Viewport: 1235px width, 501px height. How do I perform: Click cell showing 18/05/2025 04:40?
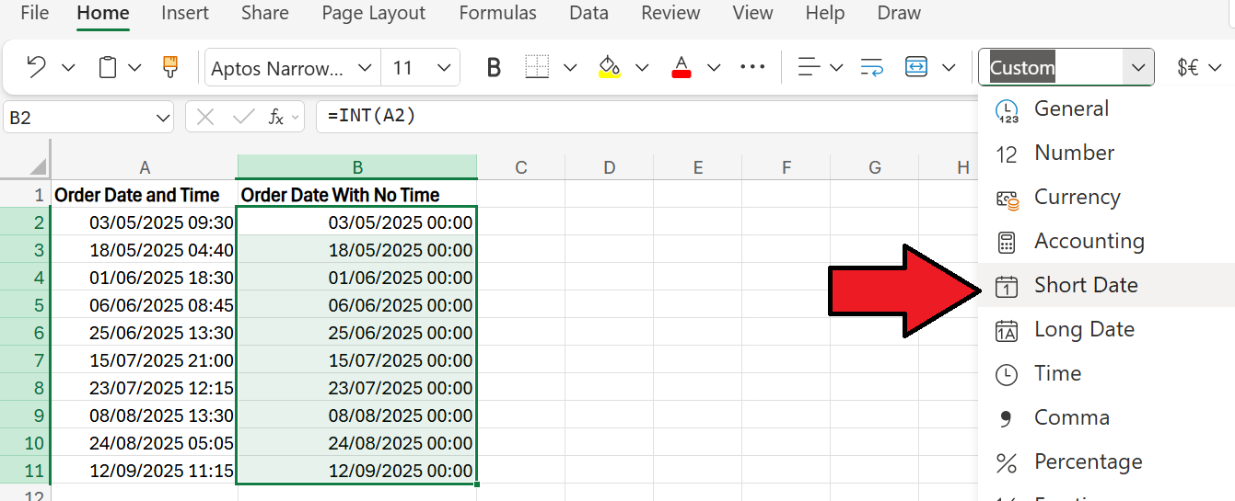(x=145, y=250)
